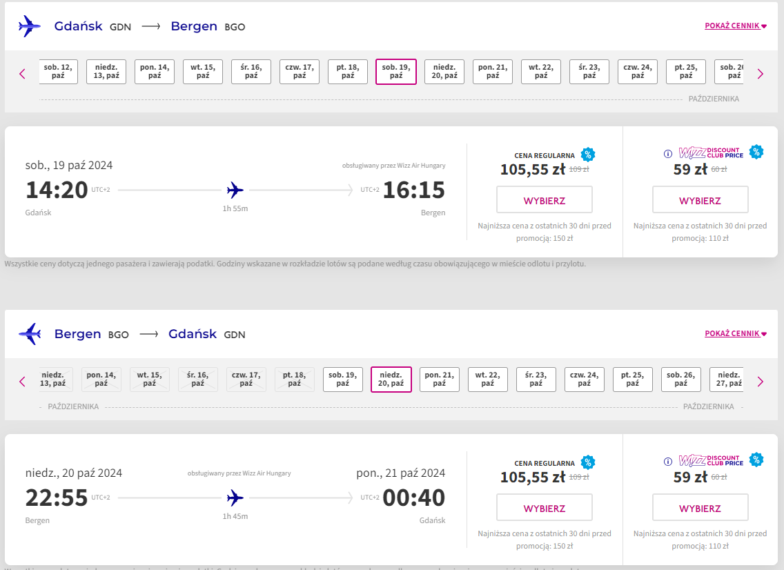Viewport: 784px width, 570px height.
Task: Select niedz. 13 paź for Gdańsk–Bergen departure
Action: pos(106,72)
